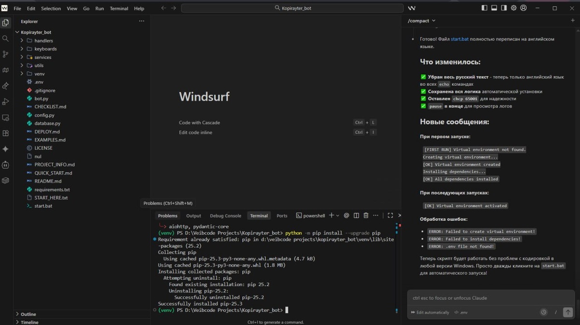This screenshot has height=325, width=580.
Task: Split the terminal
Action: coord(356,216)
